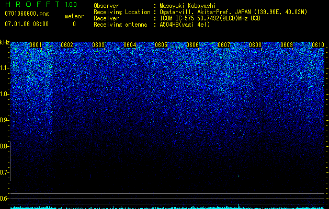
Task: Click the 0609 time marker
Action: (x=287, y=45)
